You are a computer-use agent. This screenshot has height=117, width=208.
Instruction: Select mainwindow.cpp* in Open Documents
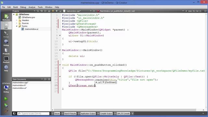[20, 83]
